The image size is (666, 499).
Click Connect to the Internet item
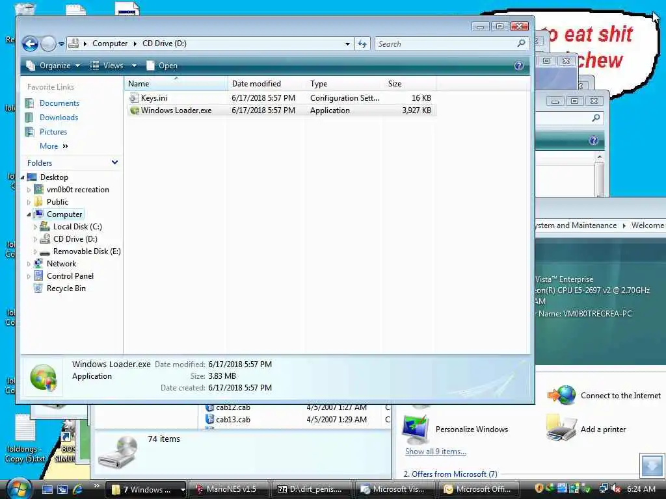click(x=620, y=396)
